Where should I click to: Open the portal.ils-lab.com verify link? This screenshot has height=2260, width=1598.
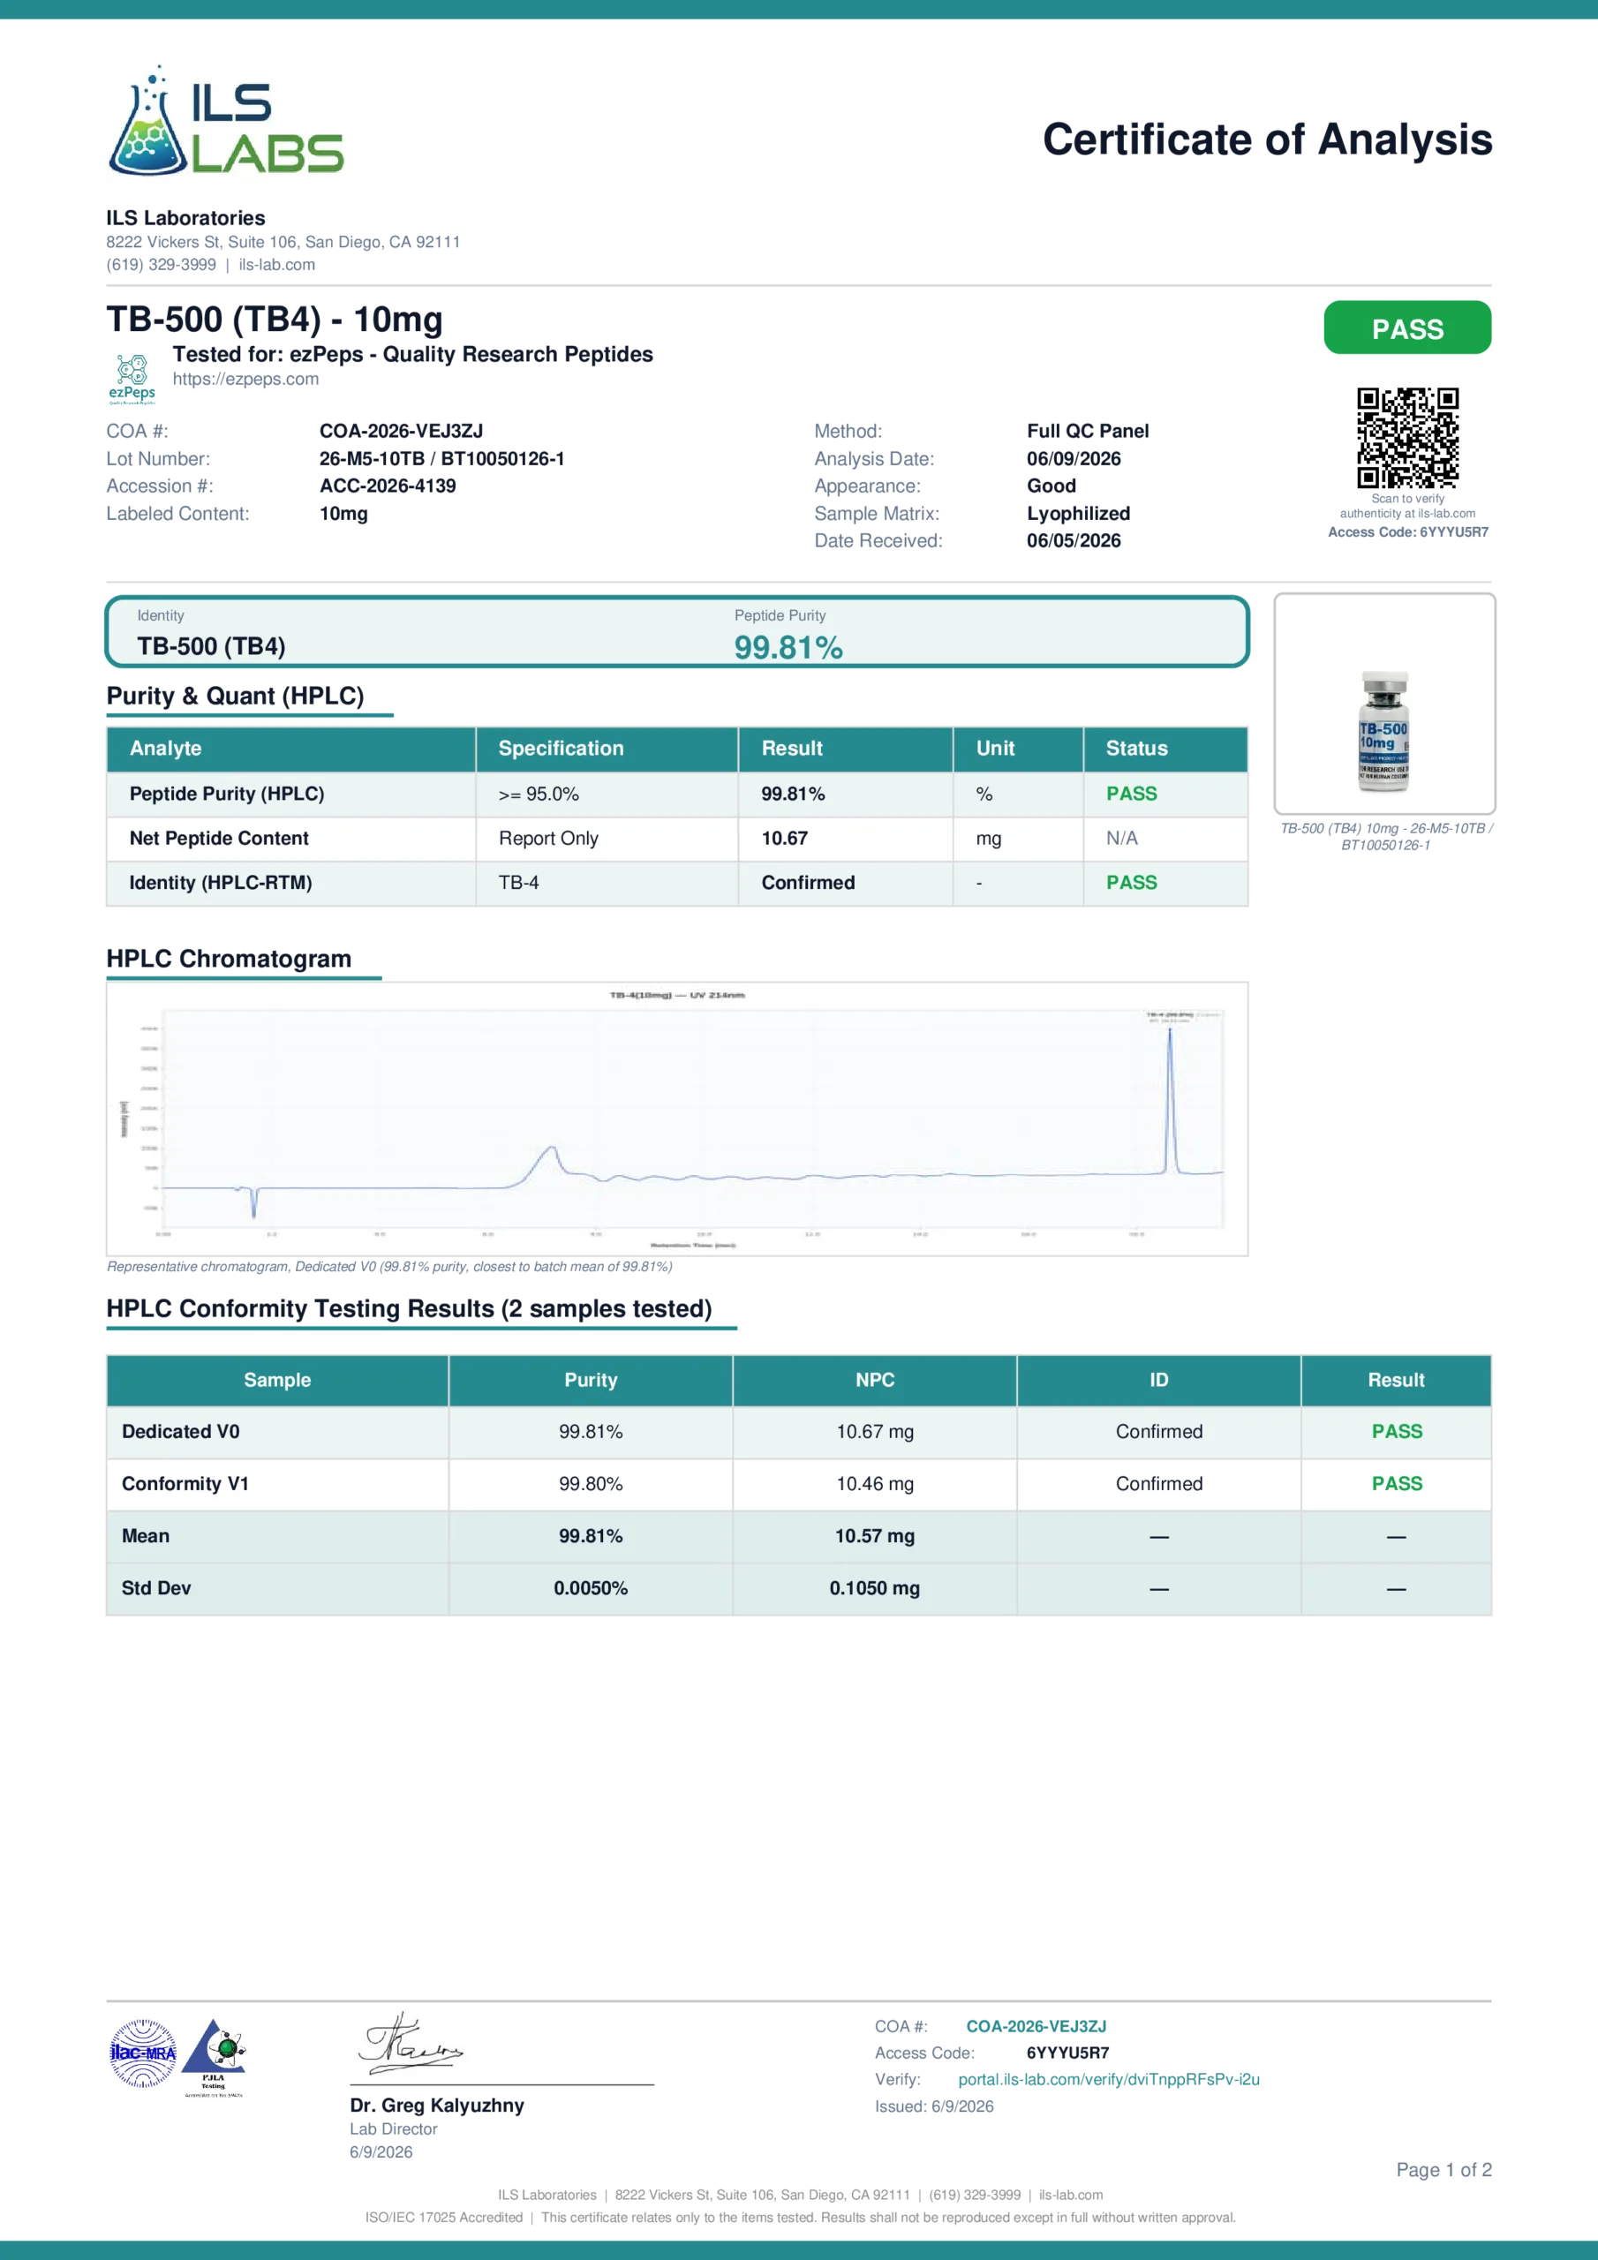click(x=1109, y=2080)
